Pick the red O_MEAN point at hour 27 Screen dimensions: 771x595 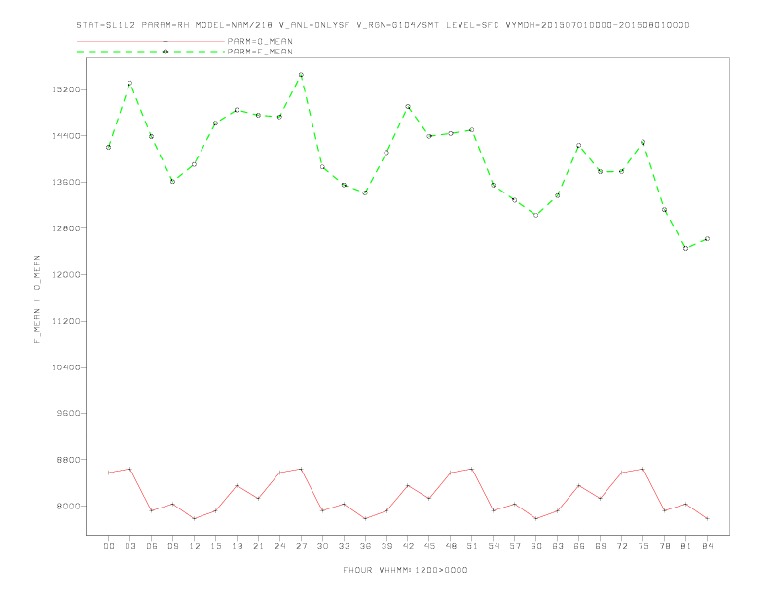(301, 469)
